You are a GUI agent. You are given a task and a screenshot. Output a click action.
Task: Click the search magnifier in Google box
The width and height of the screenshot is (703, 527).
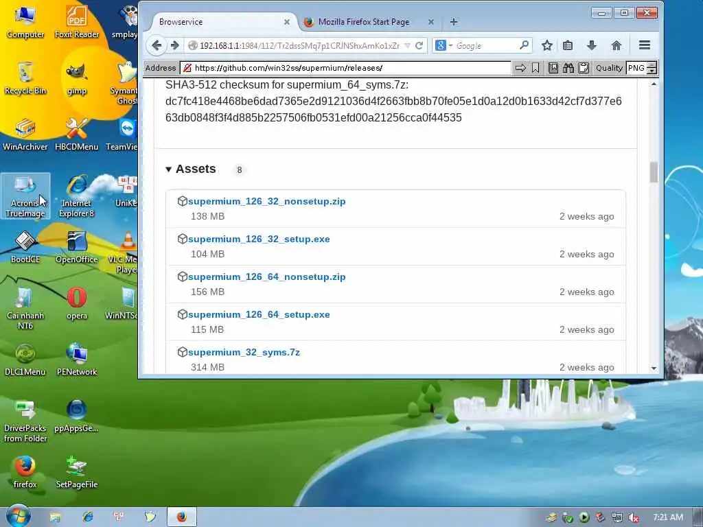click(x=524, y=45)
